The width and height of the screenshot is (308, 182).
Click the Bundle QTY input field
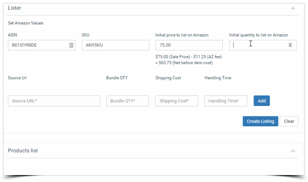128,101
